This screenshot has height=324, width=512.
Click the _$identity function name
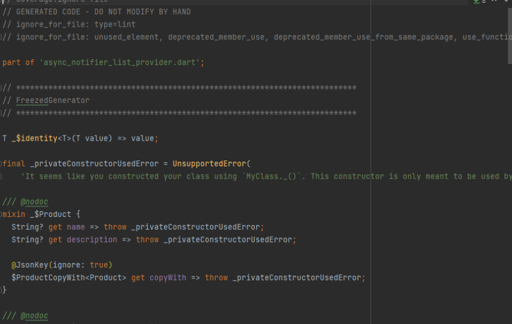coord(34,138)
